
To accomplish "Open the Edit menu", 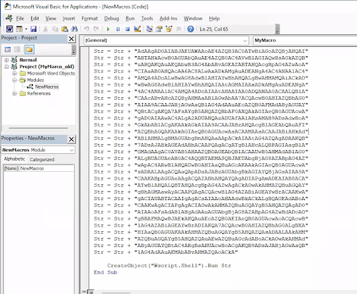I will click(34, 18).
